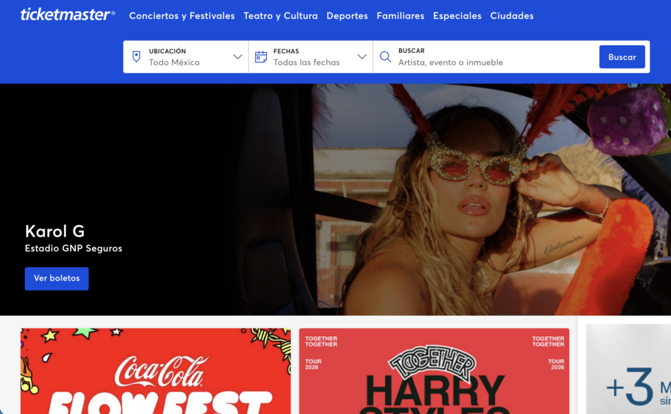Click the Karol G headline
Viewport: 671px width, 414px height.
tap(55, 231)
